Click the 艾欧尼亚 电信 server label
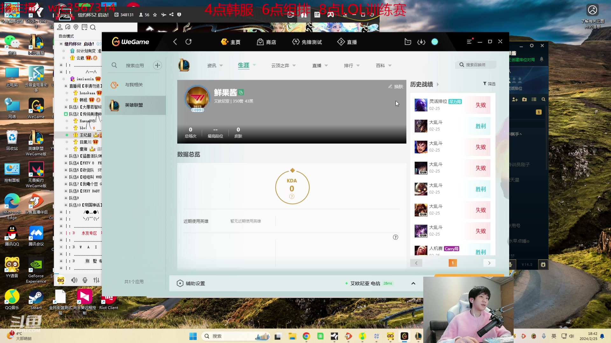 pos(365,283)
